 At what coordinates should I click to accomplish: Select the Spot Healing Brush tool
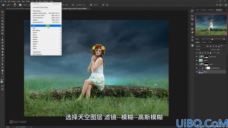[x=3, y=33]
